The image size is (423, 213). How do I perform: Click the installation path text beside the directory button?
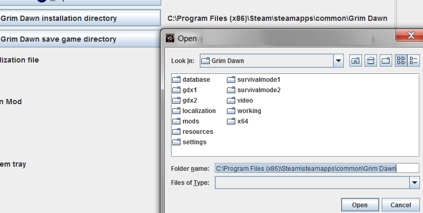tap(277, 18)
